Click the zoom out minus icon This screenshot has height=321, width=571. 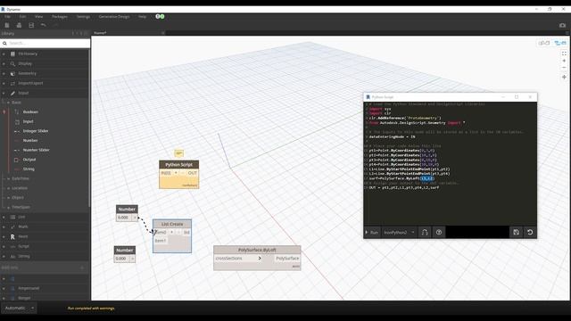click(x=564, y=68)
